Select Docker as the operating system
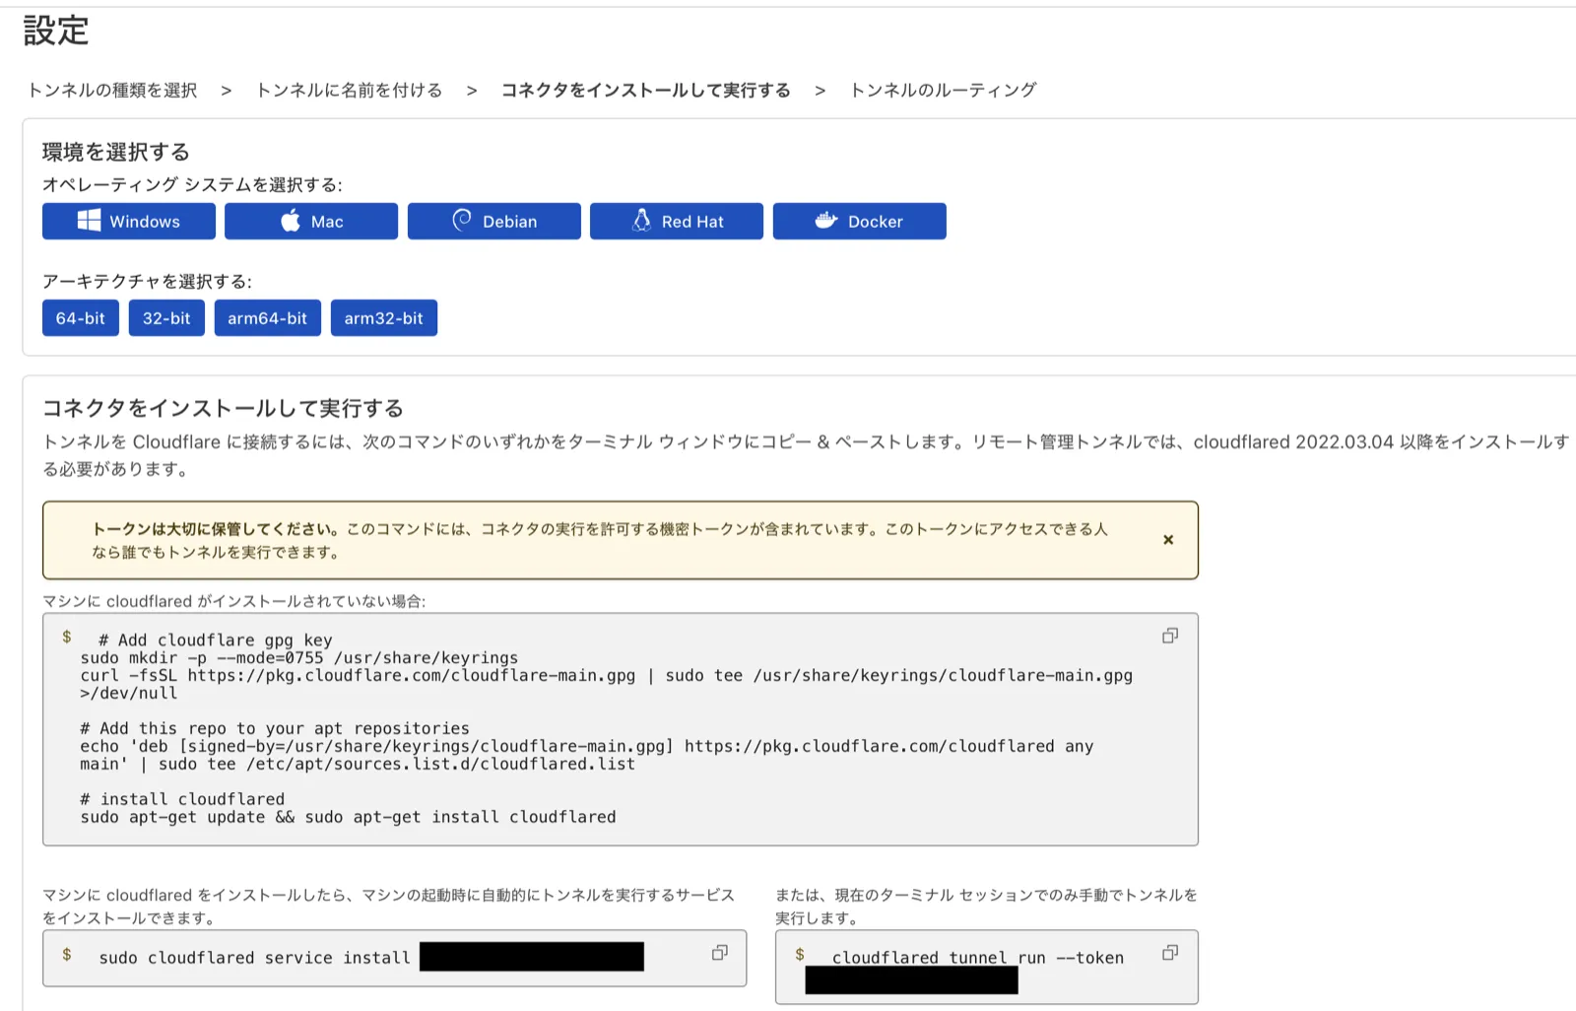This screenshot has width=1576, height=1011. click(x=859, y=221)
